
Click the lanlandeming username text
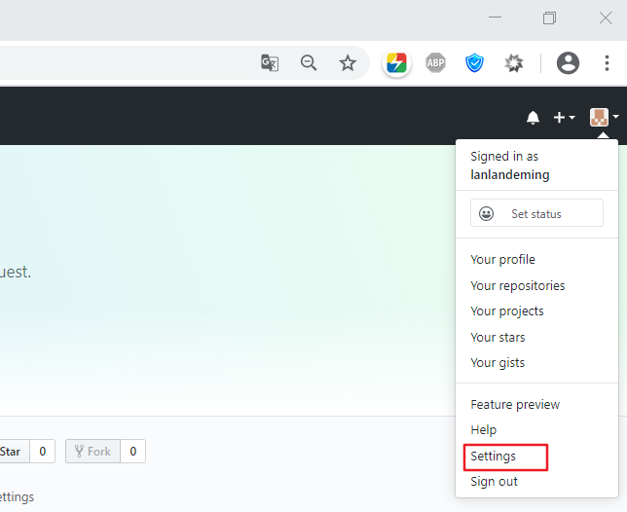tap(510, 175)
